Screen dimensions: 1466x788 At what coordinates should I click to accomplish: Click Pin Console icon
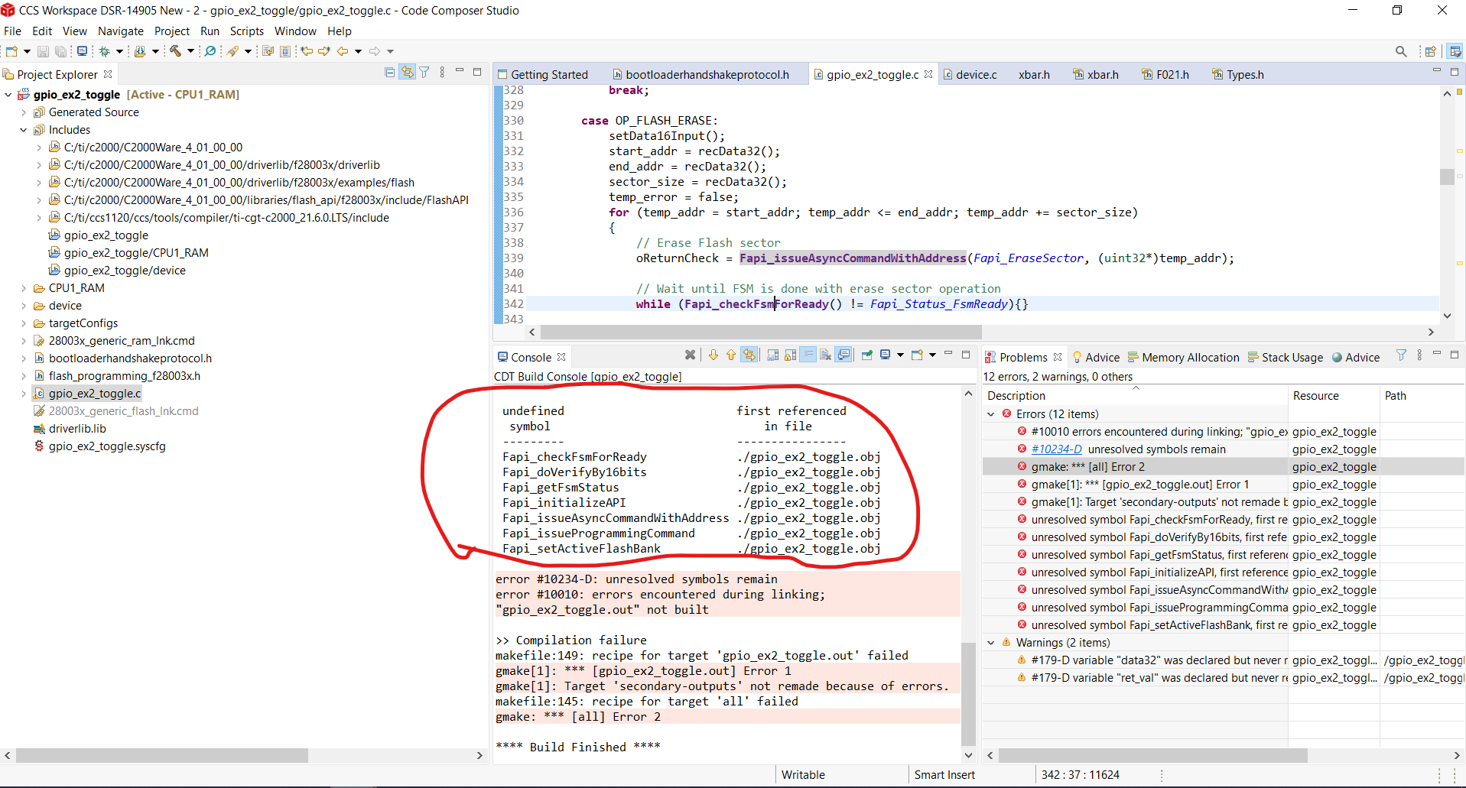(867, 355)
